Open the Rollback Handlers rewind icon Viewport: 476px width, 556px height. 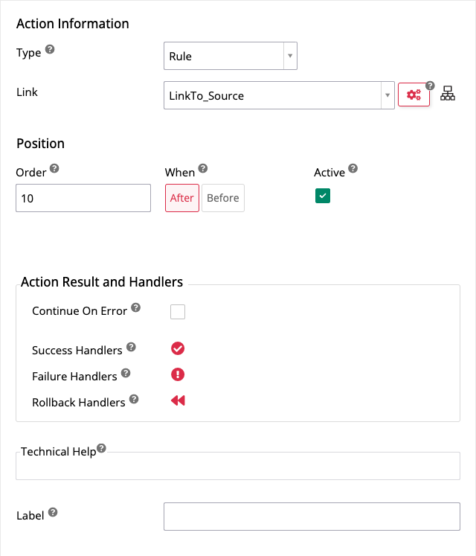click(x=178, y=400)
